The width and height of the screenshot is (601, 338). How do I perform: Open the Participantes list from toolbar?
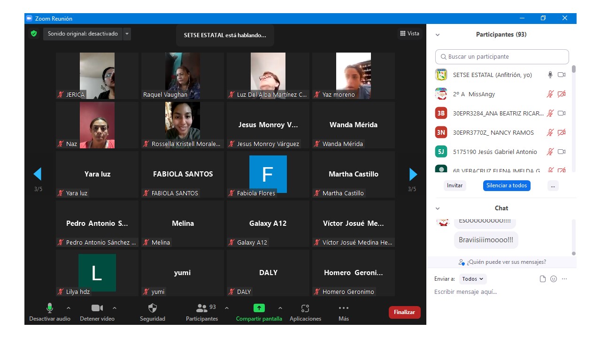pyautogui.click(x=202, y=308)
